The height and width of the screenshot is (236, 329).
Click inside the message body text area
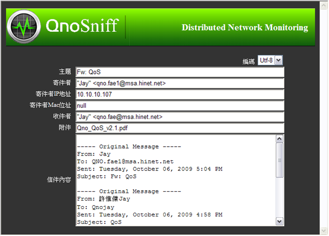[x=176, y=180]
